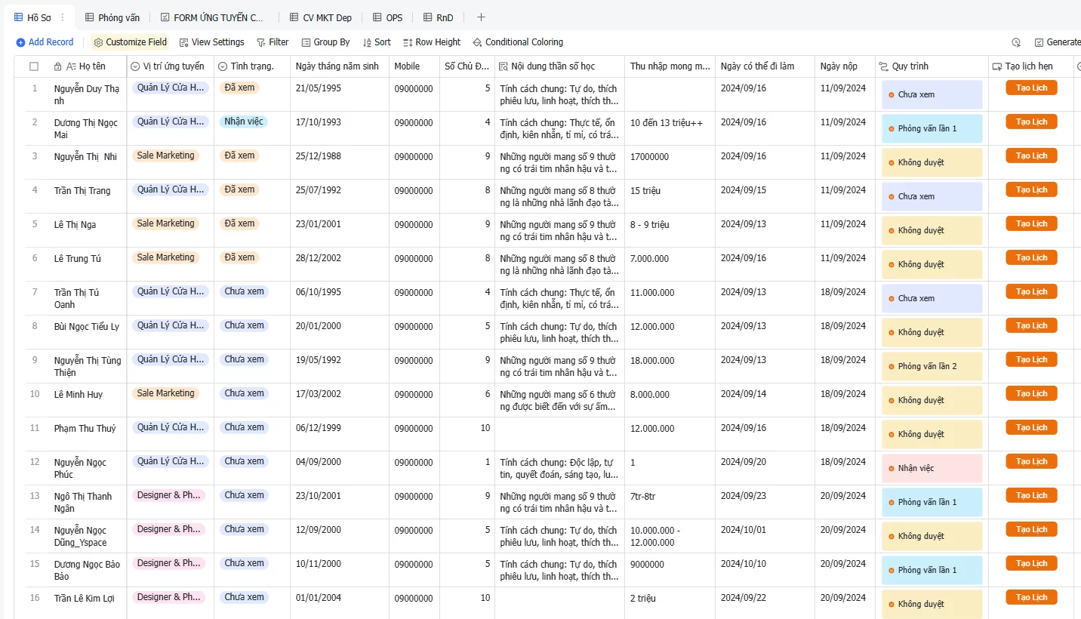1081x619 pixels.
Task: Click Tạo Lịch for Trần Thị Trang
Action: pos(1031,189)
